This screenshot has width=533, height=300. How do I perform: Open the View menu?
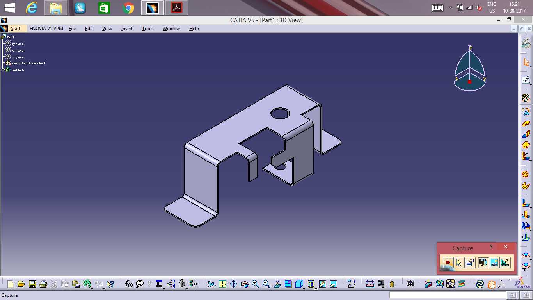[x=107, y=29]
